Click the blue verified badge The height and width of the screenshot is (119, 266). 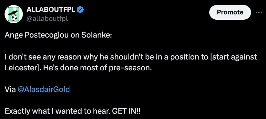[x=81, y=10]
